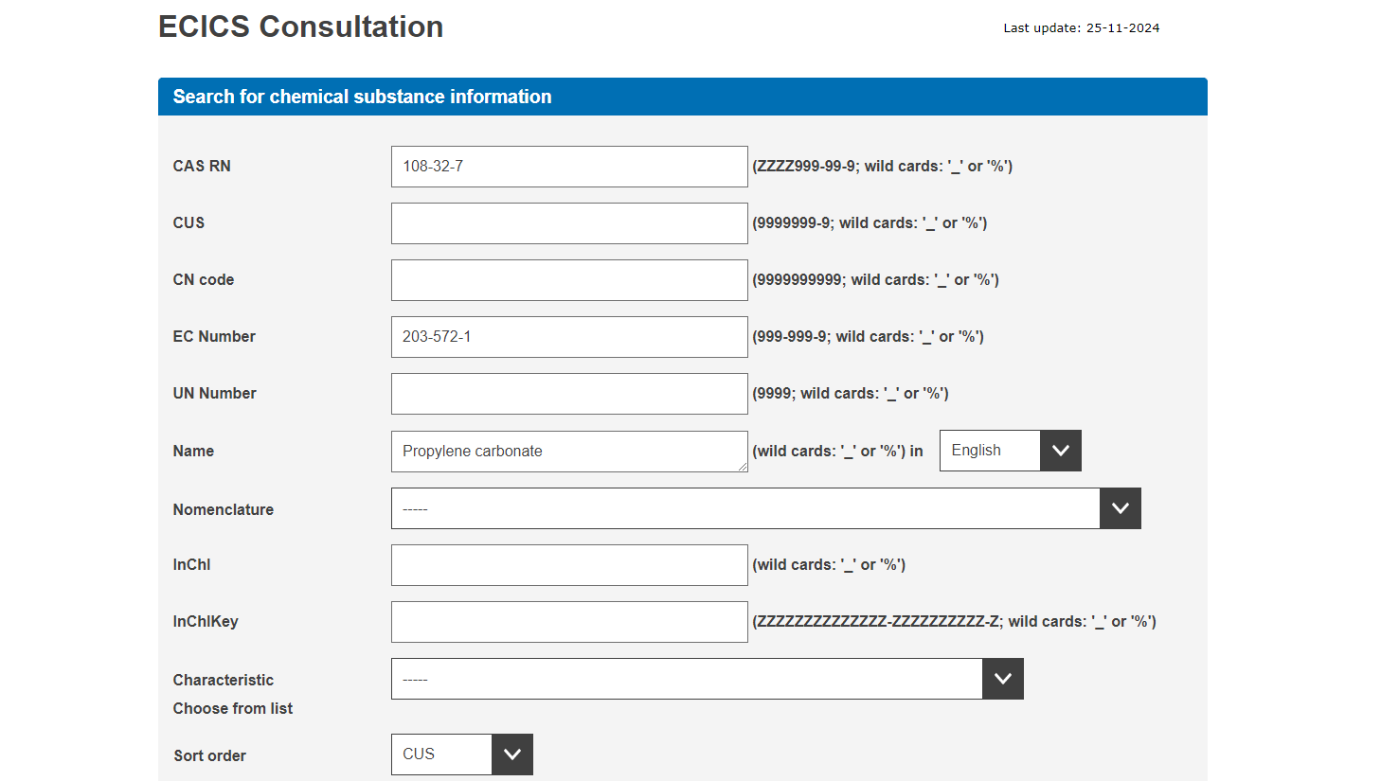Click the UN Number text field
Viewport: 1381px width, 781px height.
[x=568, y=394]
